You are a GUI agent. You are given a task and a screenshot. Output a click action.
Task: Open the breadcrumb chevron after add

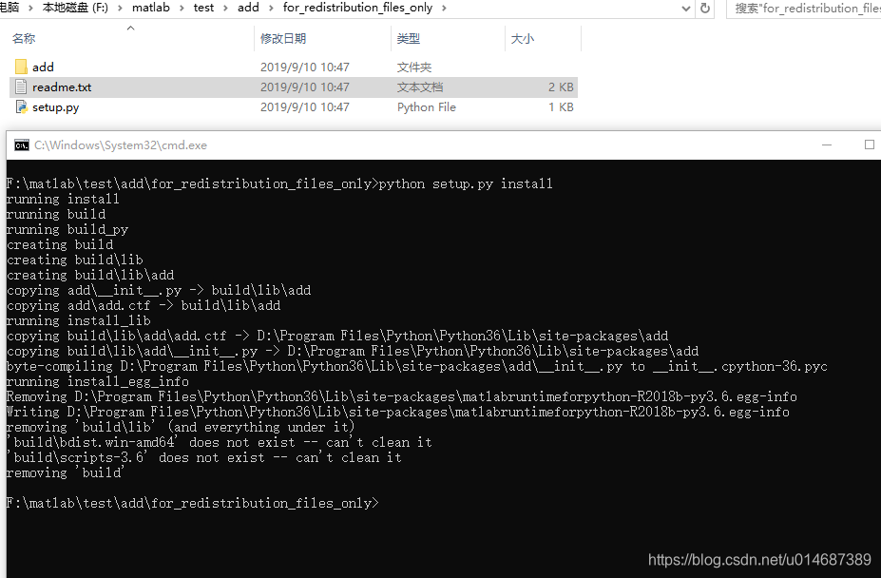pyautogui.click(x=273, y=9)
